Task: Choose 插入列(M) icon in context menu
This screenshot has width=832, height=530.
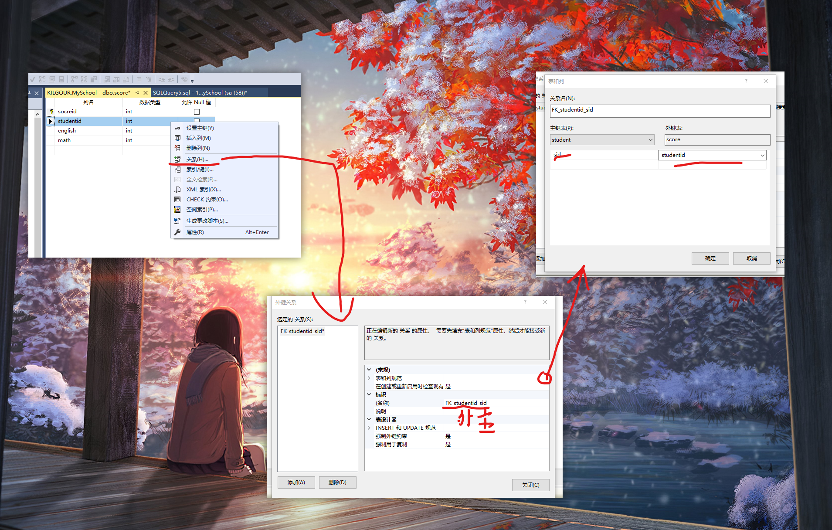Action: coord(177,138)
